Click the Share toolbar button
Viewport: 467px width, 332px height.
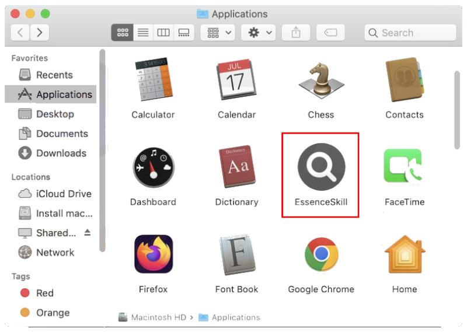296,33
